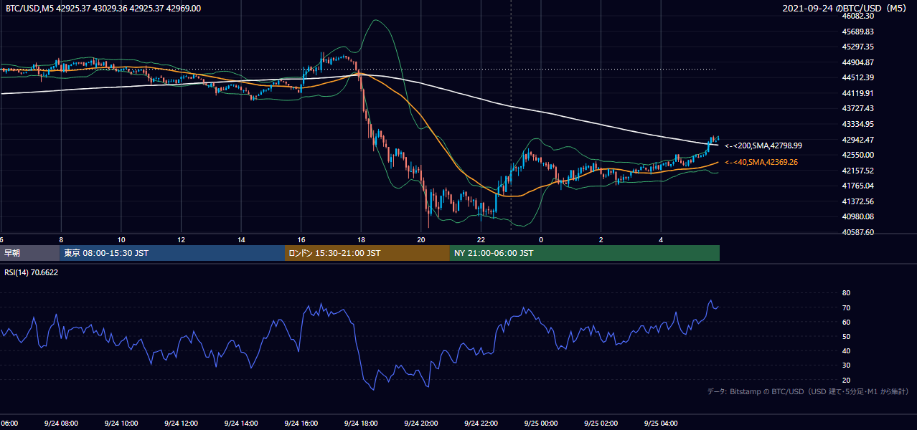Click the 9/25 02:00 time label
This screenshot has height=430, width=917.
click(x=601, y=424)
